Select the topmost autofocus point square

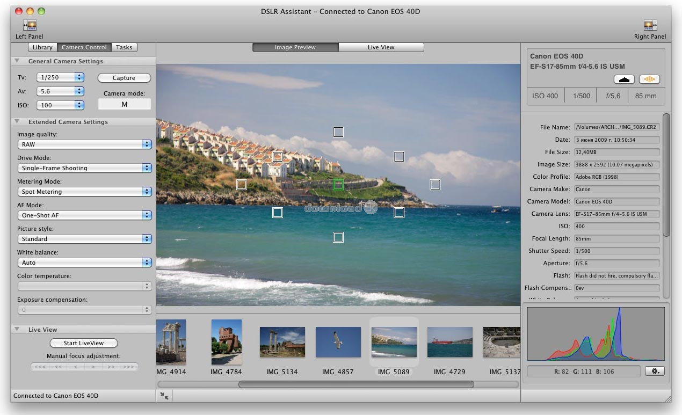[x=338, y=132]
